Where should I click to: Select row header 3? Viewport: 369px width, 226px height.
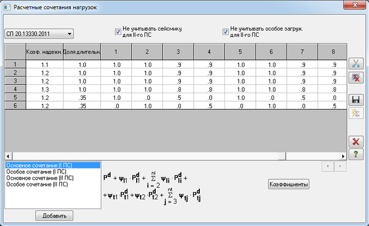coord(15,81)
